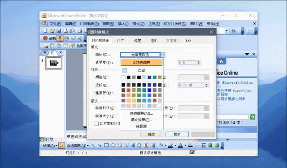Image resolution: width=287 pixels, height=168 pixels.
Task: Open the font color dropdown arrow in drawing toolbar
Action: pyautogui.click(x=185, y=146)
